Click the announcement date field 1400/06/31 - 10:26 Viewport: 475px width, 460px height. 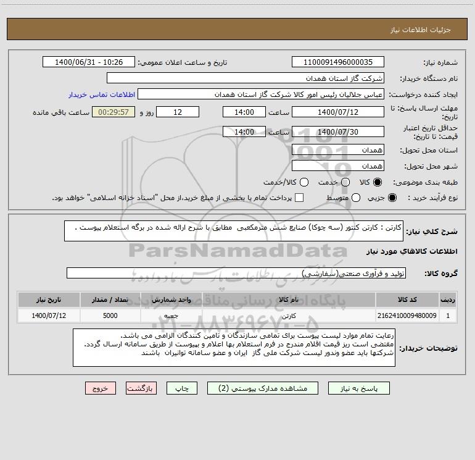89,62
